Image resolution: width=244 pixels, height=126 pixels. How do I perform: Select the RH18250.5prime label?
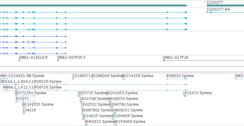click(123, 99)
